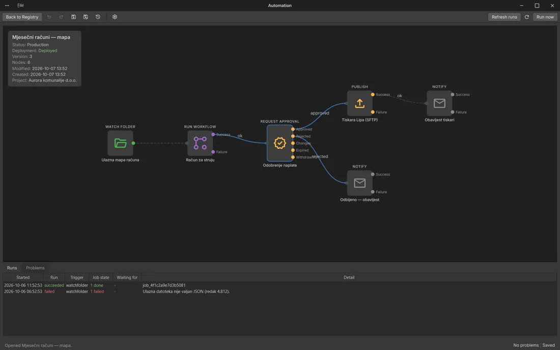Click the circular reload icon next to Refresh runs
This screenshot has width=560, height=350.
(527, 17)
